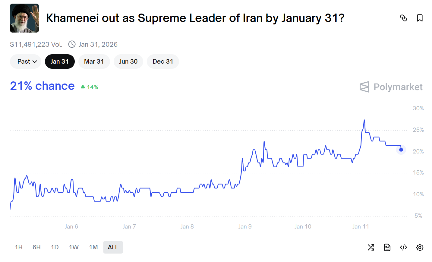
Task: Set chart range to 6H
Action: 36,247
